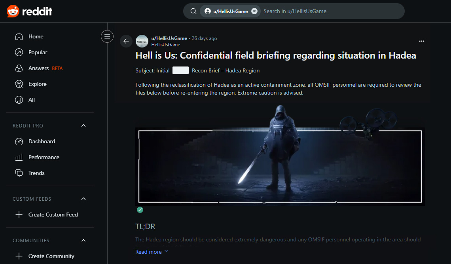Open the Home icon in sidebar
451x264 pixels.
pos(19,36)
